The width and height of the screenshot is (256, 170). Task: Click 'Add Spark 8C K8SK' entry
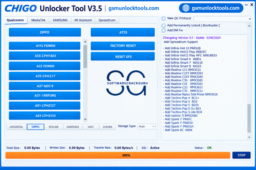click(x=178, y=130)
